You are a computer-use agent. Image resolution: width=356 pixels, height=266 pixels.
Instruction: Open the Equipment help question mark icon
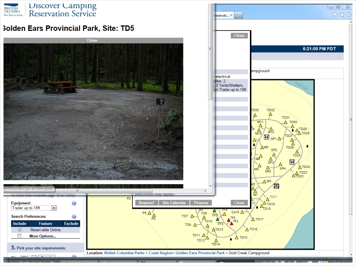pos(74,204)
